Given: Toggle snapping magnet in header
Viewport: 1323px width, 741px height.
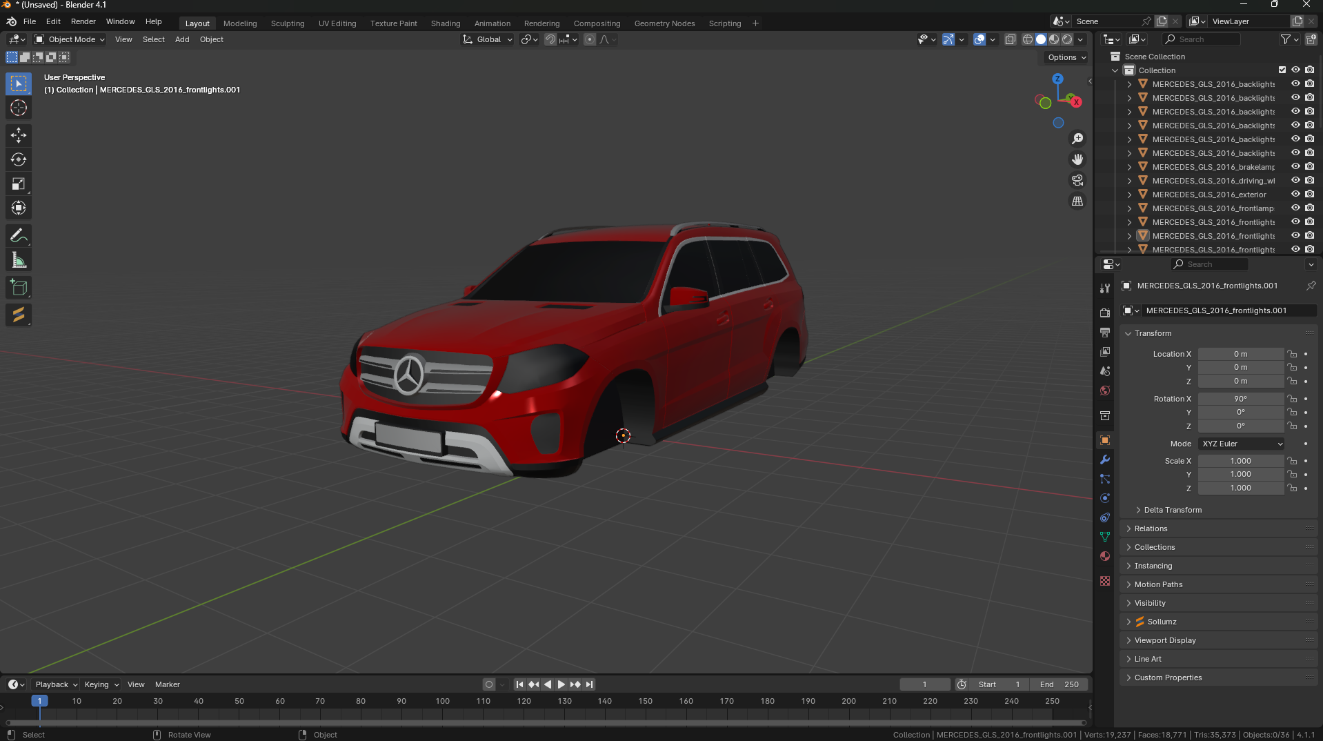Looking at the screenshot, I should [x=550, y=39].
